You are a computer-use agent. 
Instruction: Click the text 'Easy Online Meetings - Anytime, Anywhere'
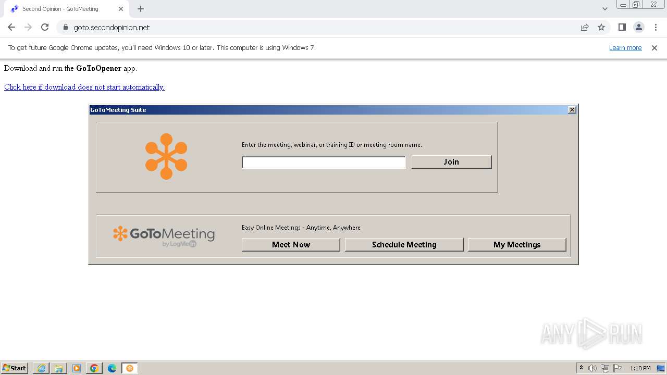[x=301, y=228]
